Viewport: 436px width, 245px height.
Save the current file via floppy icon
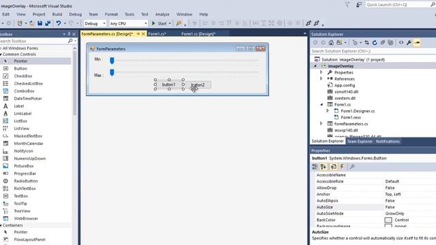tap(40, 23)
